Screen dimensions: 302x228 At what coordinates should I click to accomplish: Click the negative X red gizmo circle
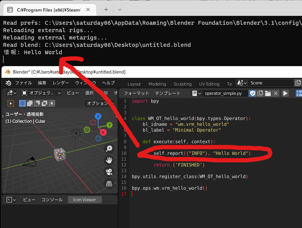pyautogui.click(x=93, y=122)
